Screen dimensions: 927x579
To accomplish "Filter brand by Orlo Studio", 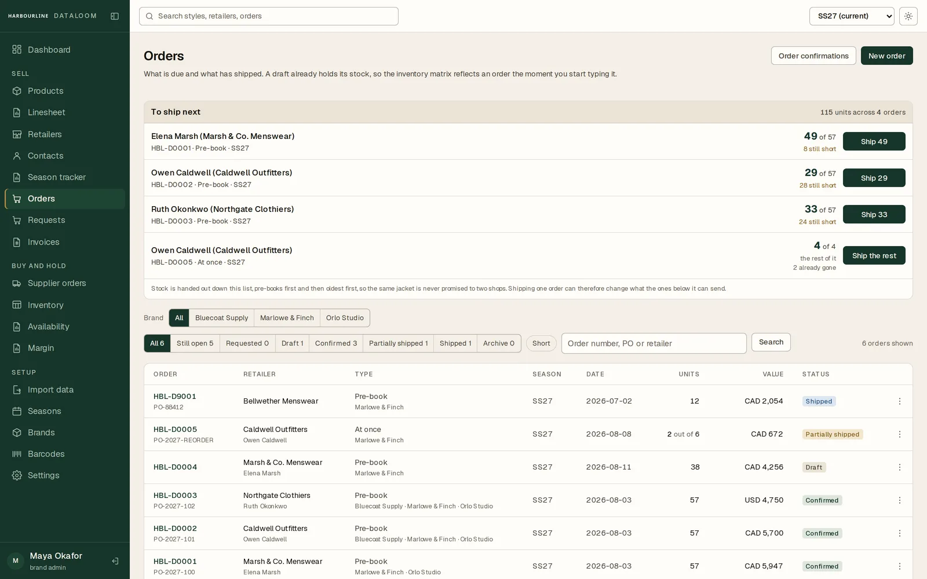I will click(x=345, y=318).
